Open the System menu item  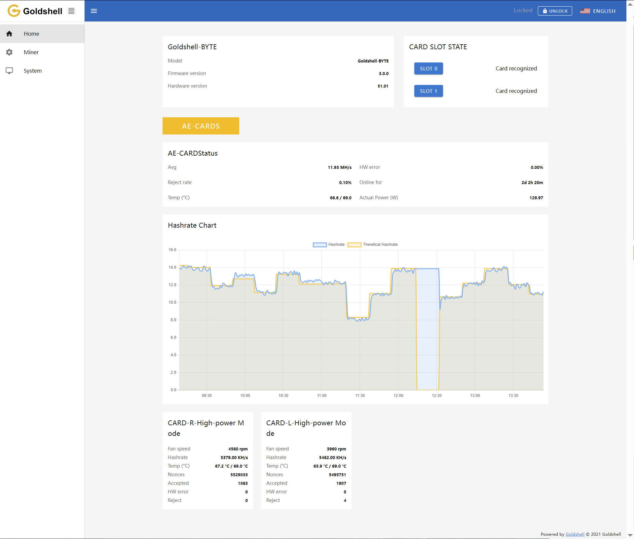(42, 71)
